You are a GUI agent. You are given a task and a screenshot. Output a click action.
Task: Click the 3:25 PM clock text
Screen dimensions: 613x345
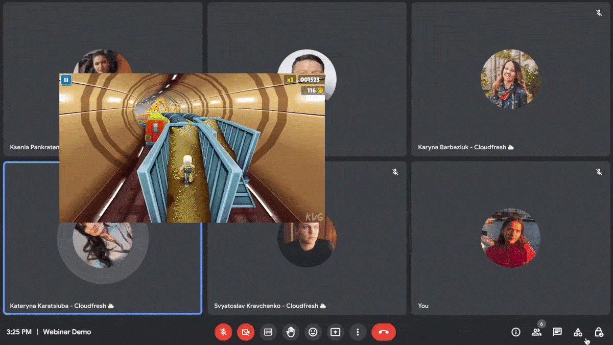point(19,332)
